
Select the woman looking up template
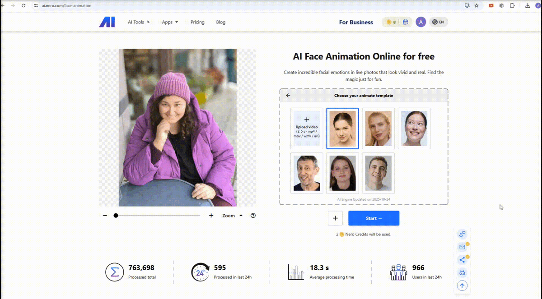click(x=414, y=129)
